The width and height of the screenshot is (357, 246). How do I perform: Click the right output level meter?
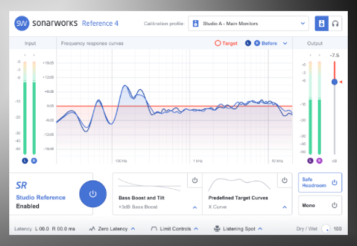[x=319, y=108]
